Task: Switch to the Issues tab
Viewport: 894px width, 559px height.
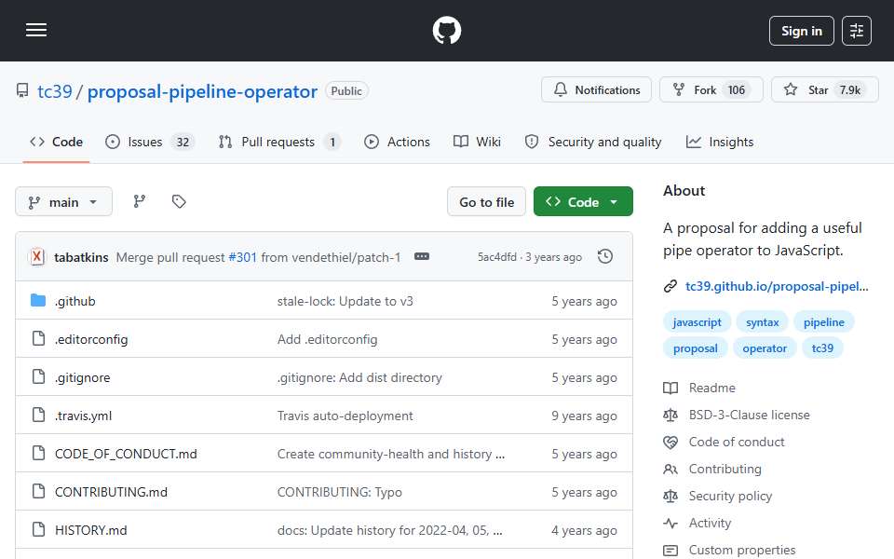Action: click(150, 142)
